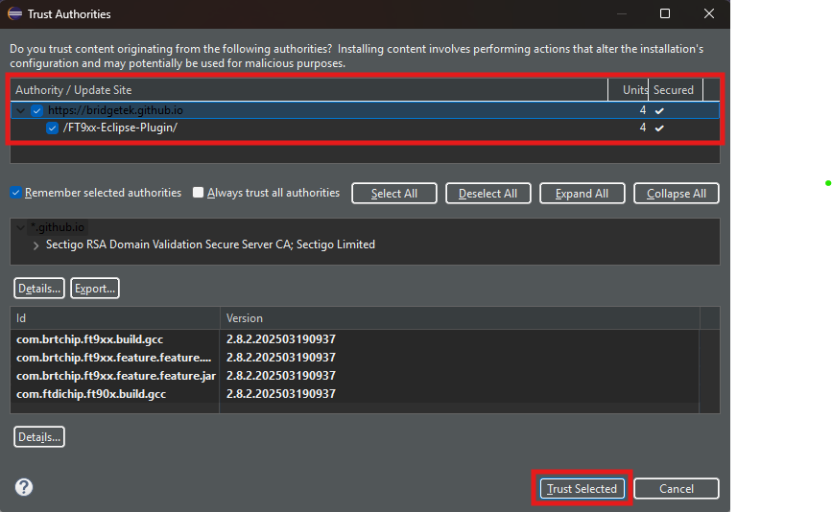832x512 pixels.
Task: Close the Trust Authorities window
Action: [709, 13]
